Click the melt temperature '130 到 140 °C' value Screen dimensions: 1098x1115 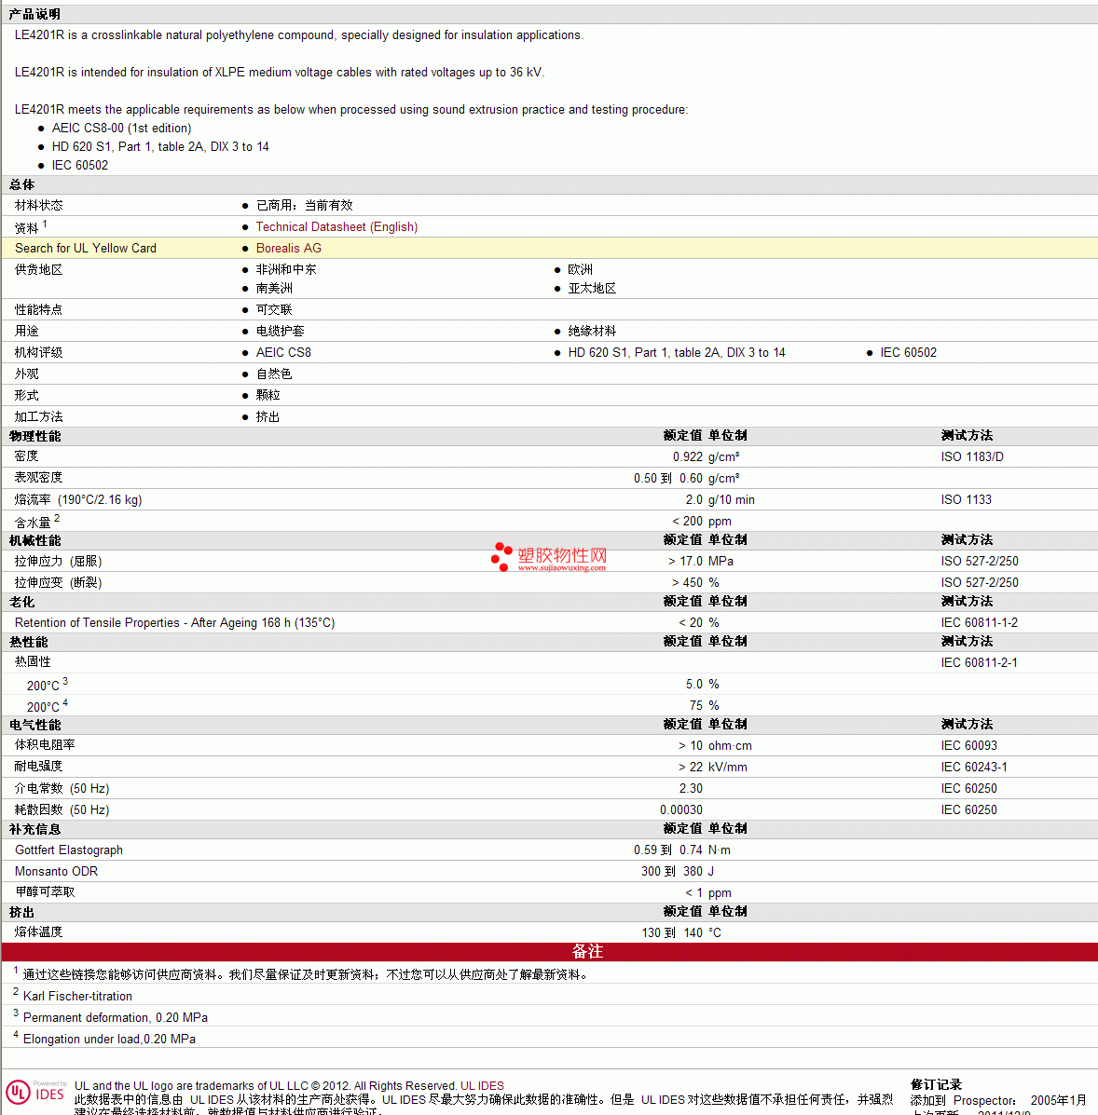(x=681, y=932)
